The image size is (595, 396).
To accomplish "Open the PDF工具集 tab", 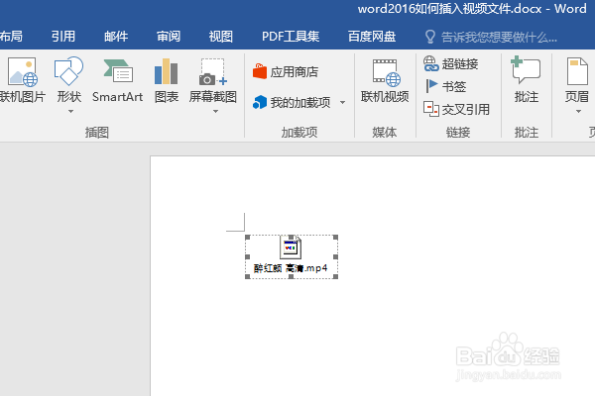I will coord(291,37).
